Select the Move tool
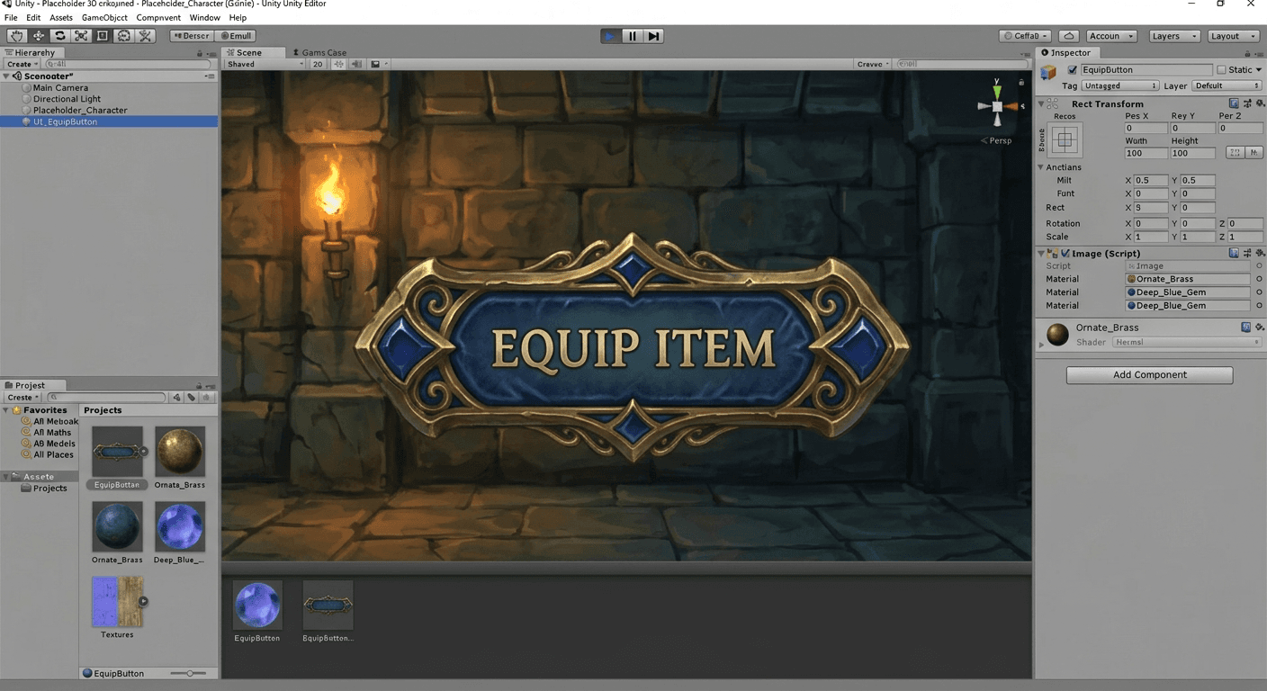This screenshot has width=1267, height=691. coord(38,35)
